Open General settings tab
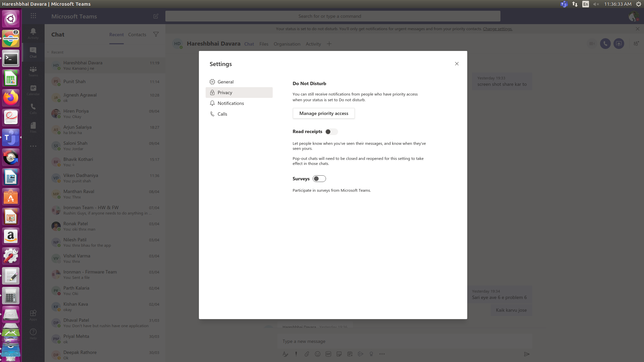 pyautogui.click(x=239, y=82)
